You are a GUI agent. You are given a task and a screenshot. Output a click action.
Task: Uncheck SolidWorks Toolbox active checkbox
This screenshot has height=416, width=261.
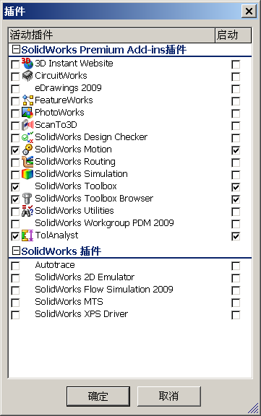pyautogui.click(x=15, y=187)
